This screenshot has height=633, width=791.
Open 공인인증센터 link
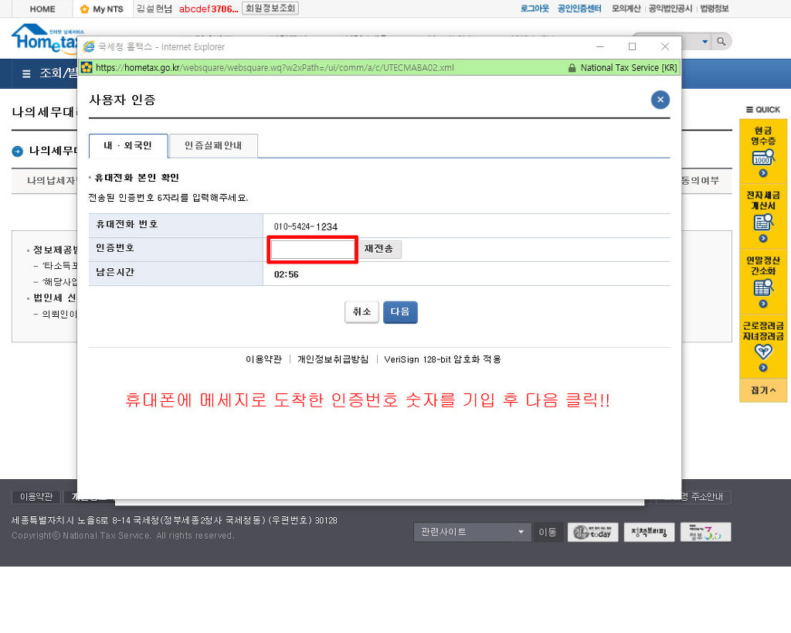click(x=579, y=9)
